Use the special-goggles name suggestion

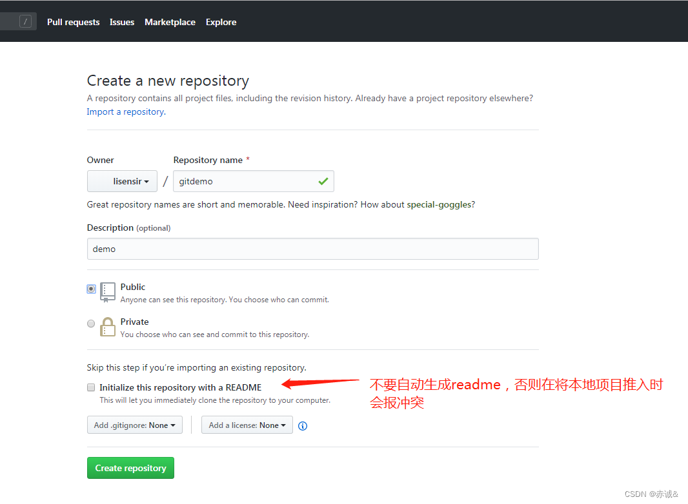coord(440,205)
